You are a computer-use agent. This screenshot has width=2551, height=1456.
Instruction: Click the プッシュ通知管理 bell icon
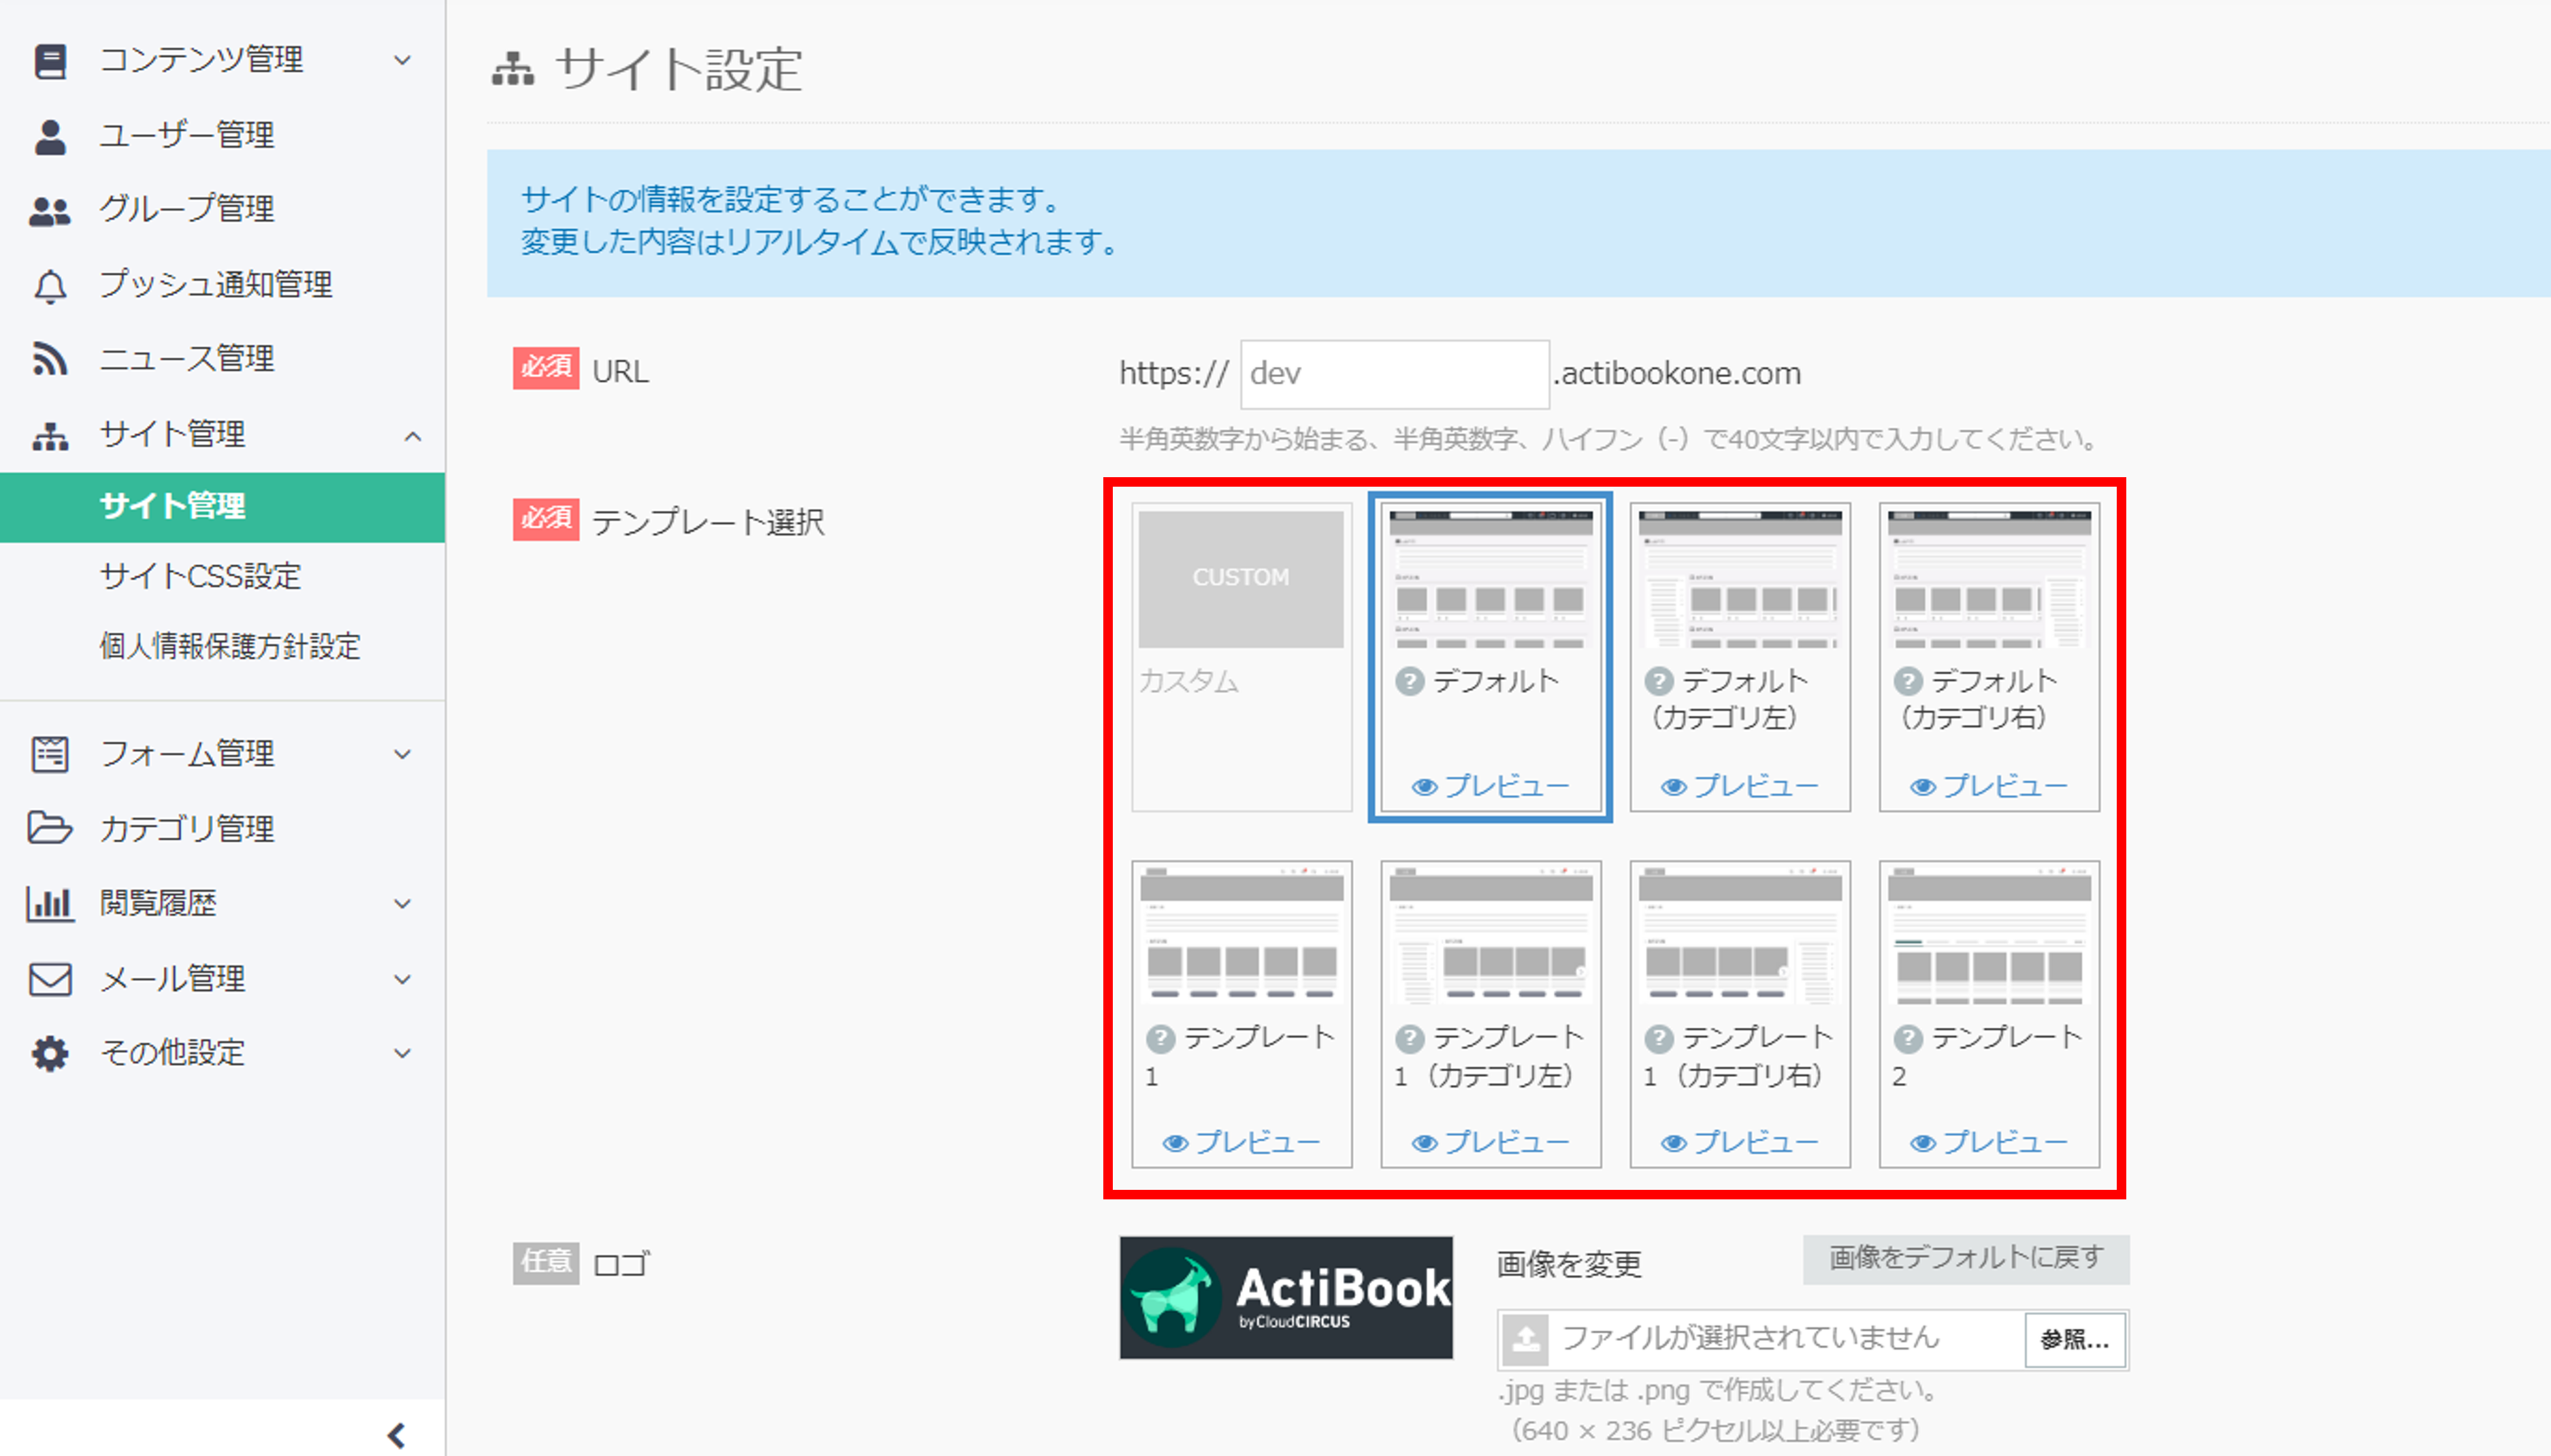(x=50, y=286)
